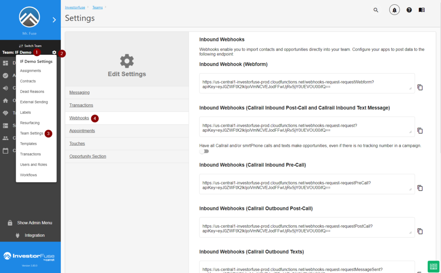Select Dead Reasons in settings menu

tap(32, 91)
